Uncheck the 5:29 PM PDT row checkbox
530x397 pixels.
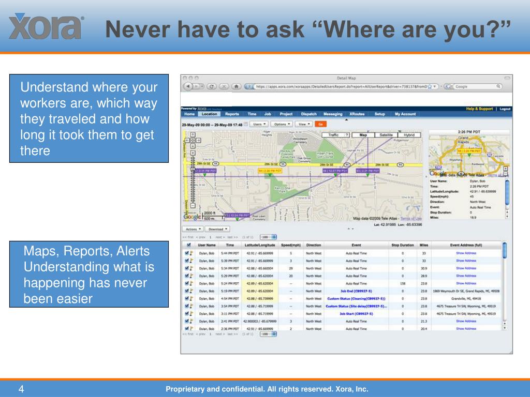(186, 276)
